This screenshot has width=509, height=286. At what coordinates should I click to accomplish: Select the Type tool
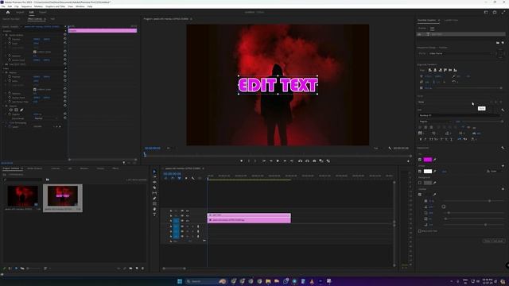point(154,214)
